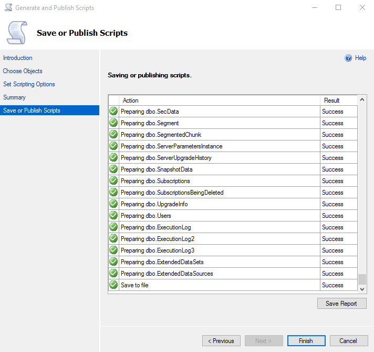The image size is (374, 352).
Task: Click the Cancel button
Action: [349, 341]
